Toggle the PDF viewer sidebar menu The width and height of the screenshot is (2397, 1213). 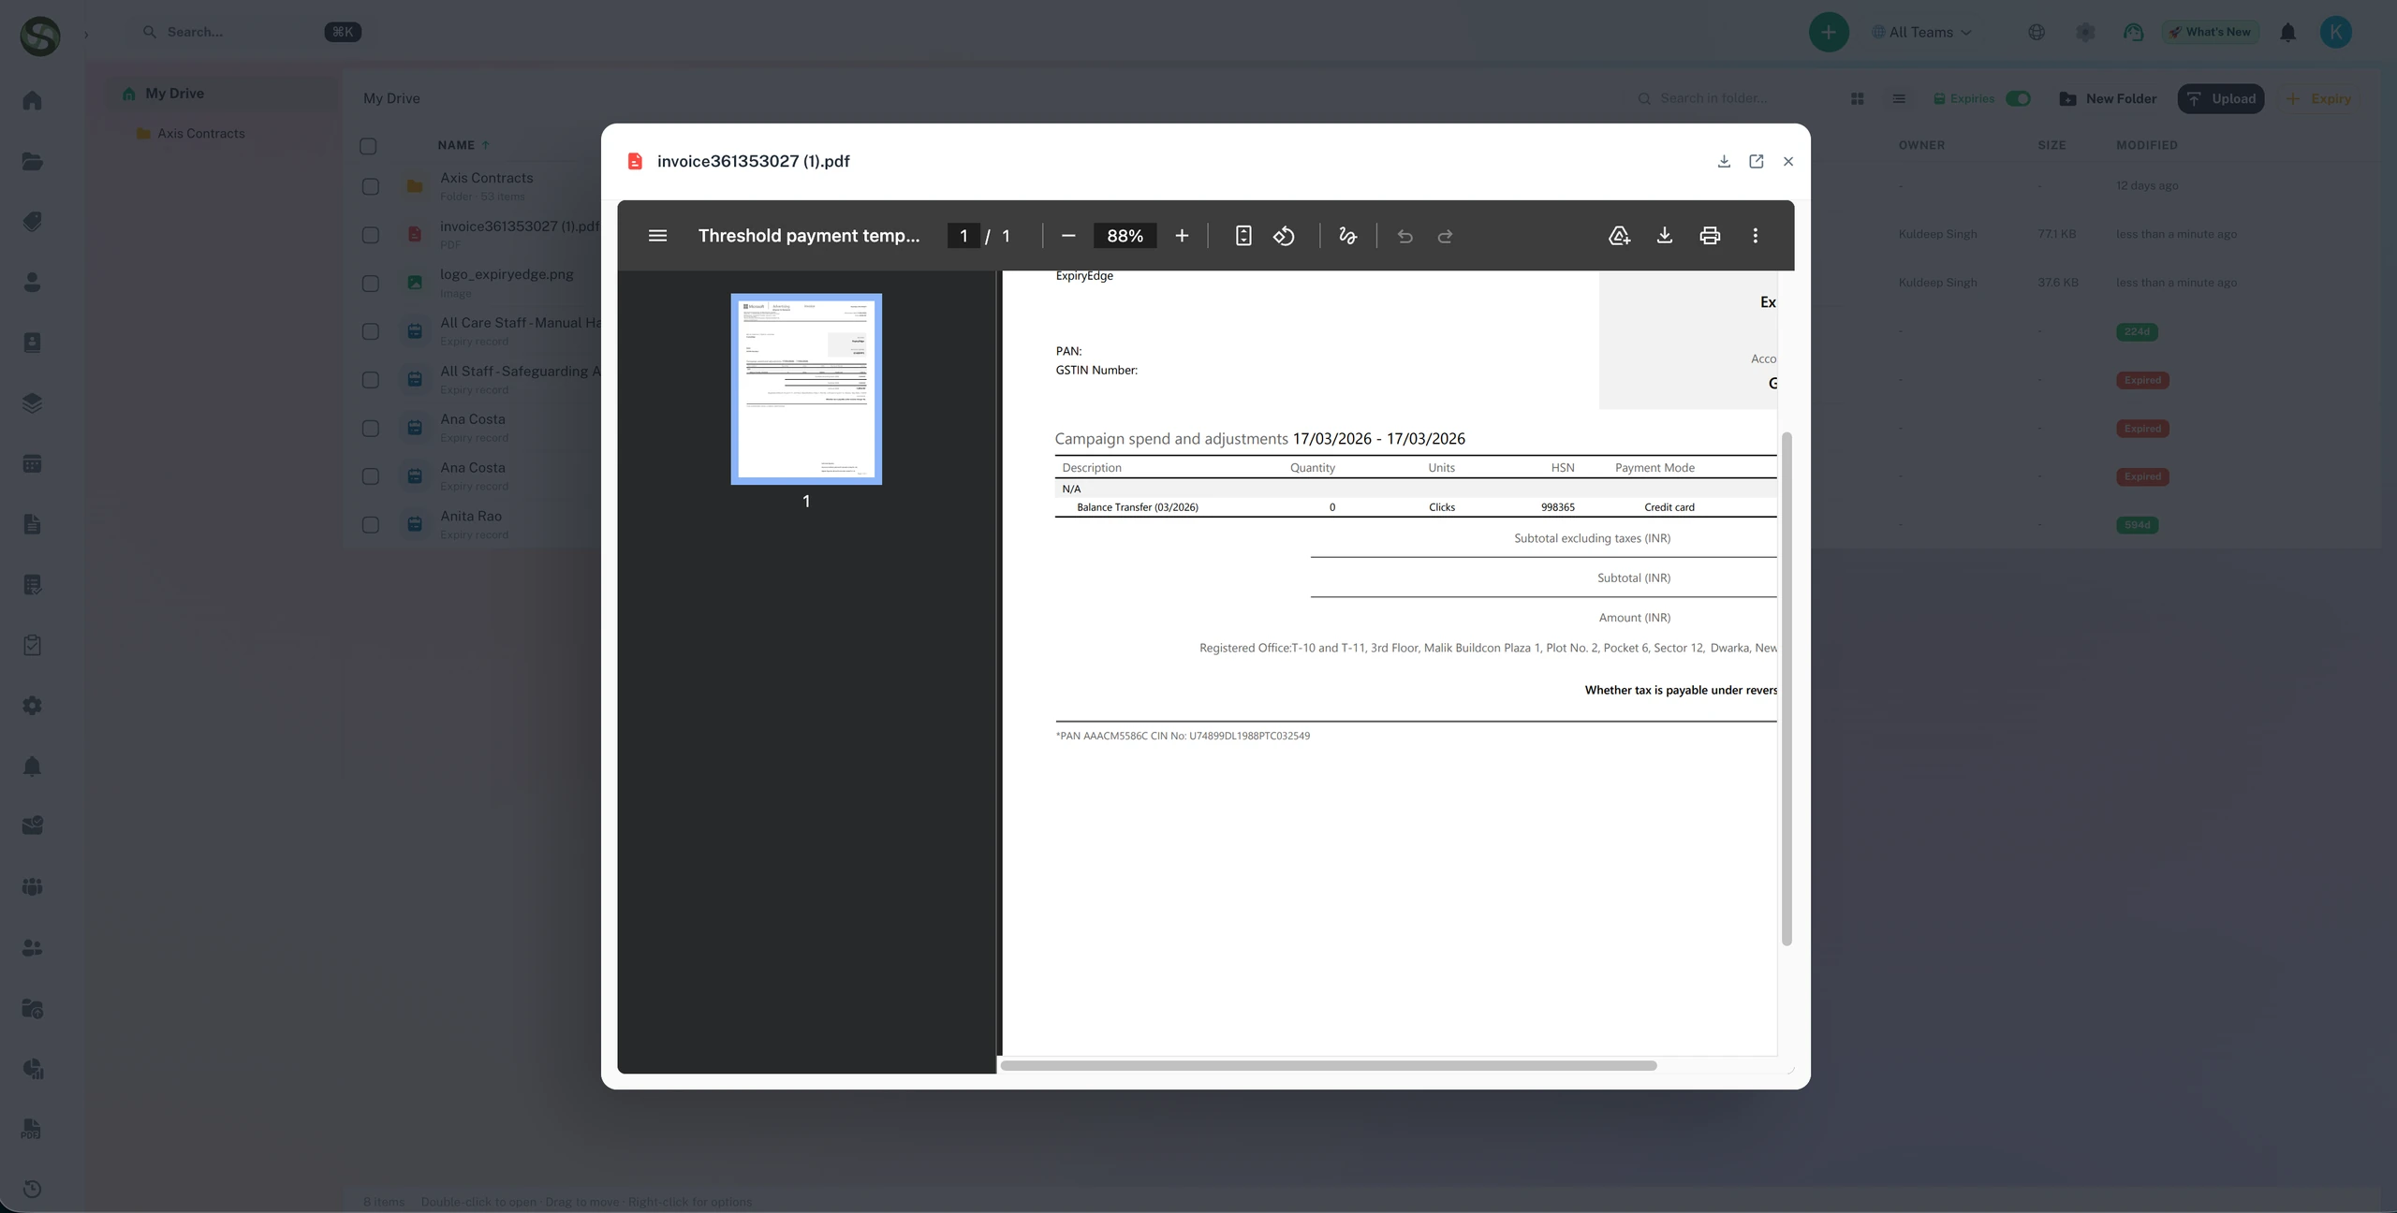(658, 236)
